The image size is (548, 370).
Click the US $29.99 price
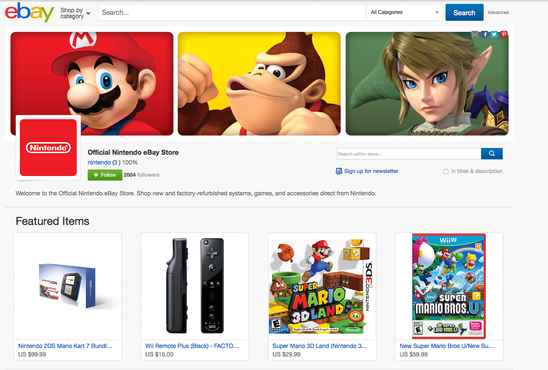pyautogui.click(x=286, y=354)
